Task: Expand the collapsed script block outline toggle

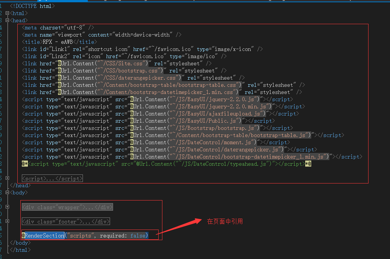Action: tap(7, 178)
